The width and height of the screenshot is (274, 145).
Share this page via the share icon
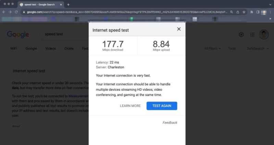tap(238, 12)
